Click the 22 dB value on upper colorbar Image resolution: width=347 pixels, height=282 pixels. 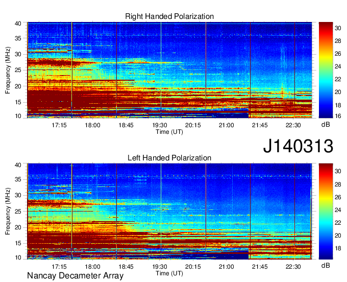click(x=338, y=79)
